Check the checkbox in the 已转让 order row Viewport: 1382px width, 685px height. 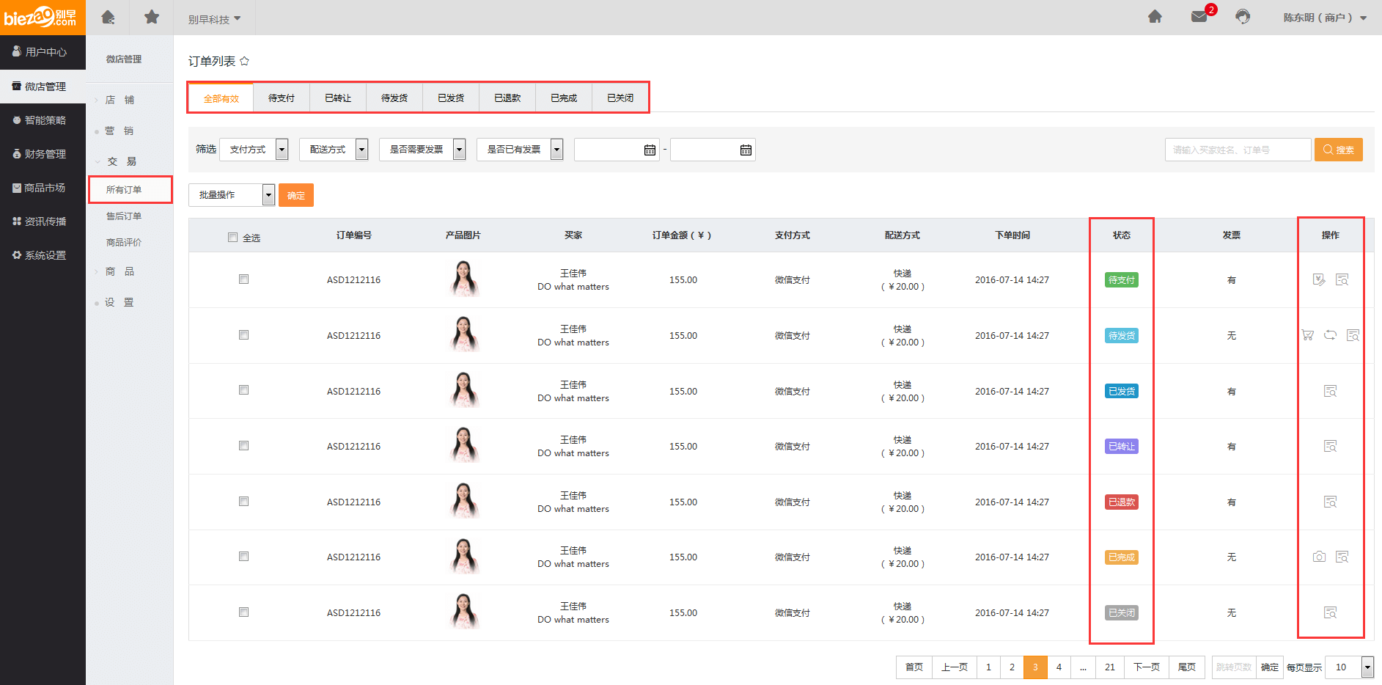click(243, 445)
